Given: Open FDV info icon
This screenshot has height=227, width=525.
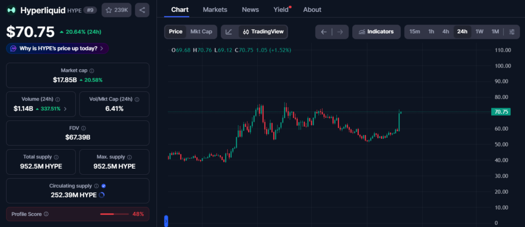Looking at the screenshot, I should 84,128.
